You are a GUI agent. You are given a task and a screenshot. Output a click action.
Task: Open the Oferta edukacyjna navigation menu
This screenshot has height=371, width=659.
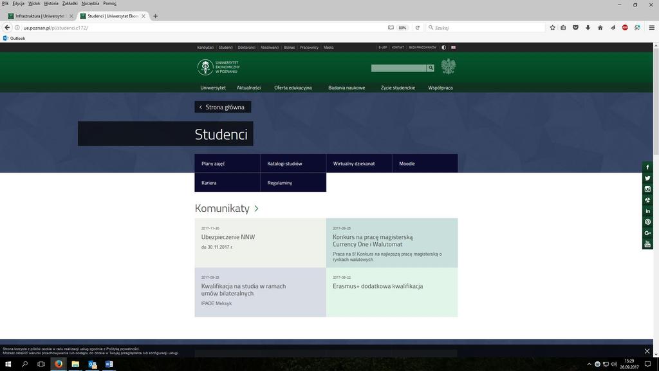tap(293, 88)
